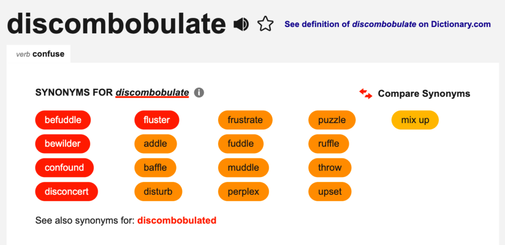
Task: Open the baffle synonym
Action: [155, 168]
